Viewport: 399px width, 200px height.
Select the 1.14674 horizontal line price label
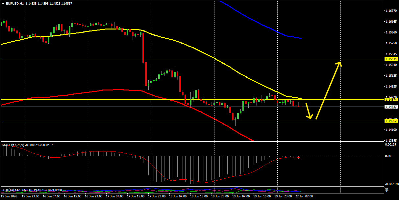pyautogui.click(x=391, y=99)
